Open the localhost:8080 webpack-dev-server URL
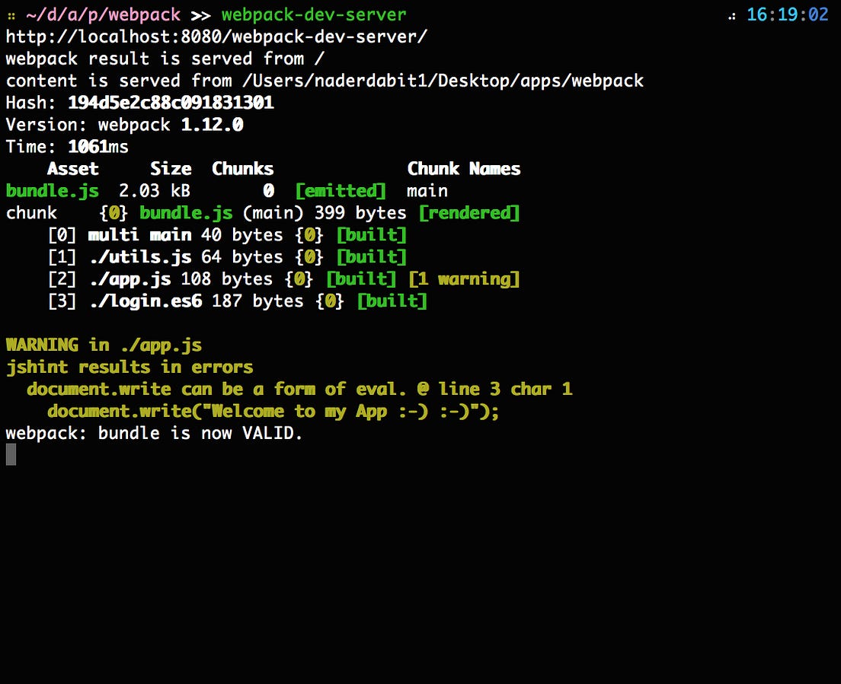This screenshot has width=841, height=684. point(216,37)
